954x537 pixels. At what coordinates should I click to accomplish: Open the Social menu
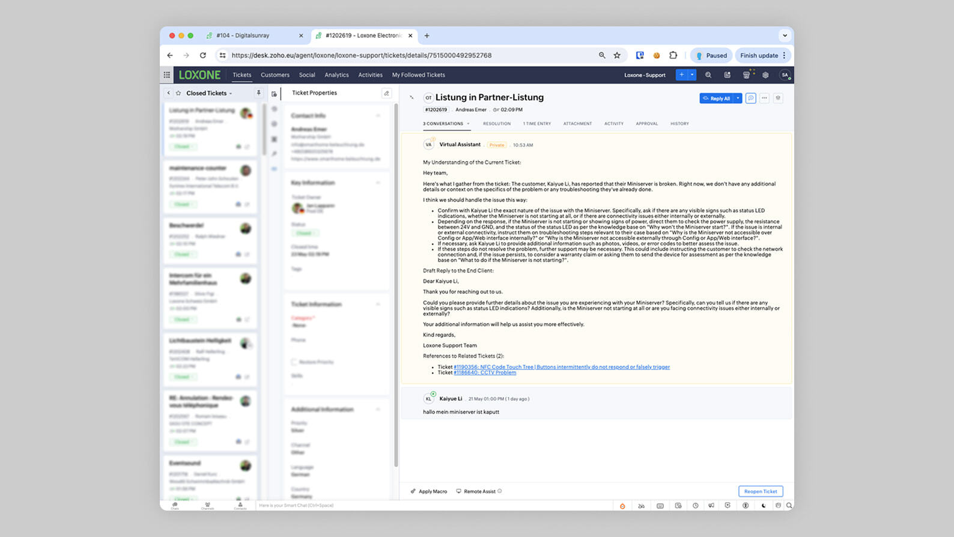[x=307, y=75]
